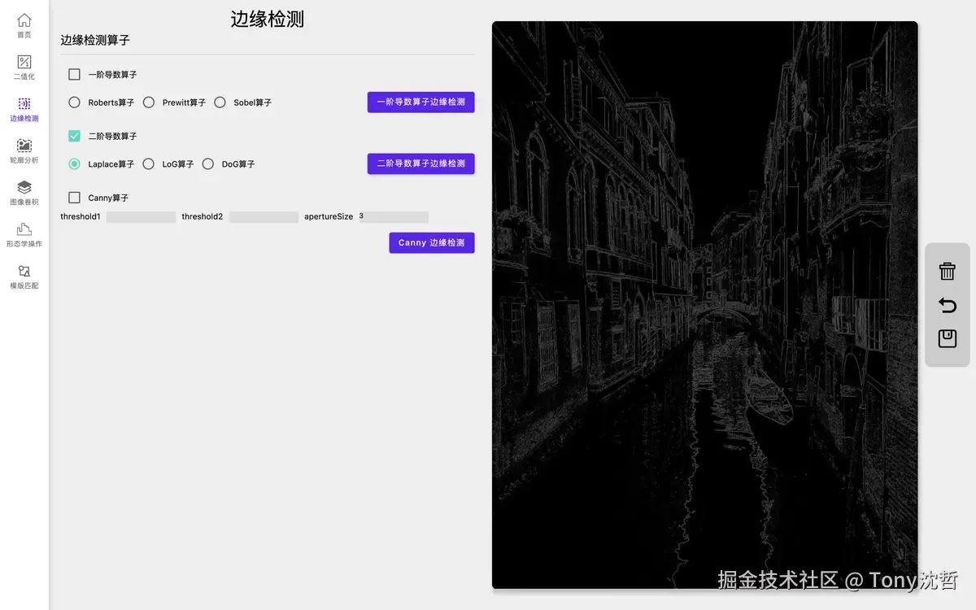The image size is (976, 610).
Task: Click the apertureSize input showing 3
Action: pos(394,216)
